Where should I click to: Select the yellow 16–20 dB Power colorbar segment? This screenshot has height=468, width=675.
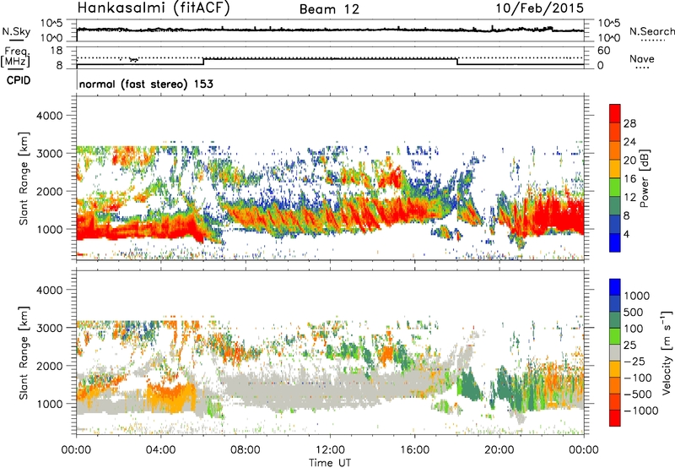pyautogui.click(x=615, y=169)
